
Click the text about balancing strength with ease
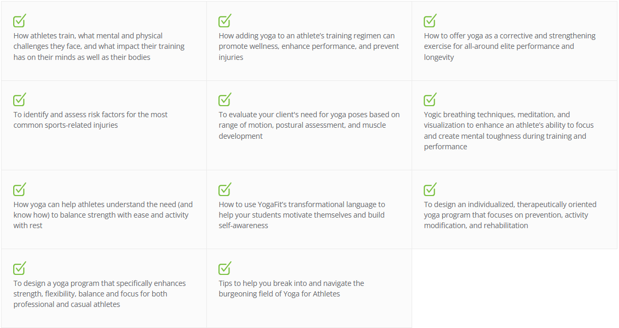[x=103, y=215]
